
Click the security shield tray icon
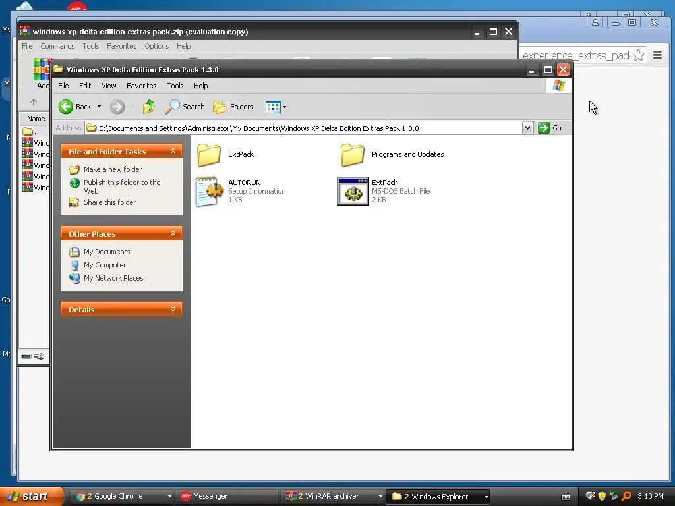tap(602, 496)
